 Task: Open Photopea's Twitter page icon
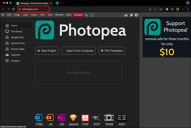[131, 15]
